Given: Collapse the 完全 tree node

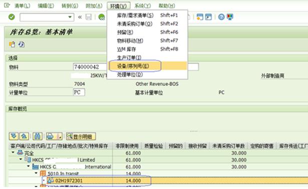Looking at the screenshot, I should pos(13,152).
